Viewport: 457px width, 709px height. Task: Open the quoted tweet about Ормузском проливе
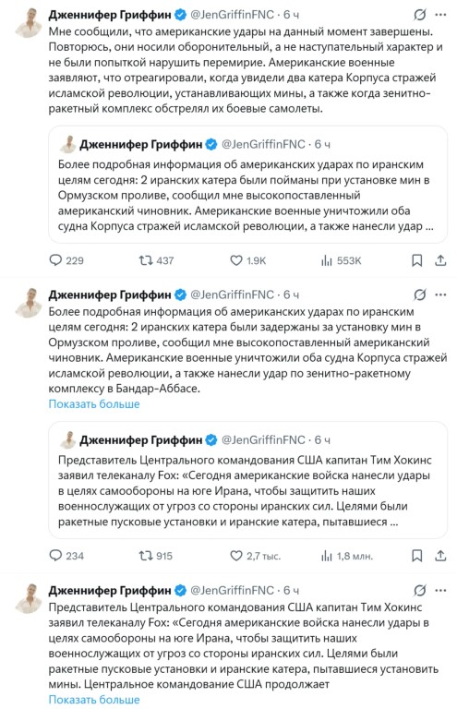[247, 185]
